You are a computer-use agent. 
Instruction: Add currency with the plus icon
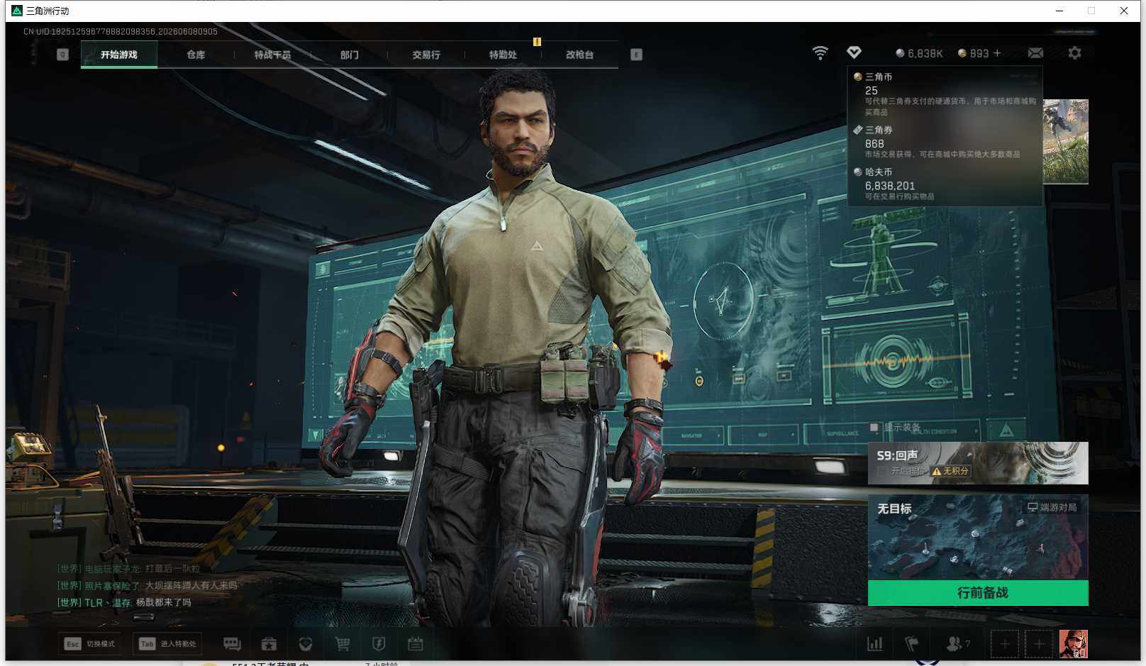click(x=997, y=53)
